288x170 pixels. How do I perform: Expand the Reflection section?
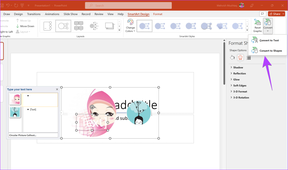coord(240,73)
